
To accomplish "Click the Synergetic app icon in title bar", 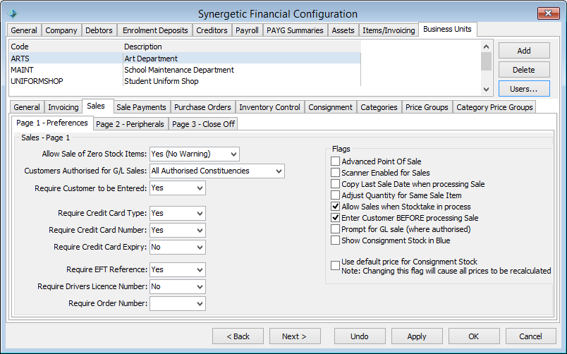I will [12, 13].
